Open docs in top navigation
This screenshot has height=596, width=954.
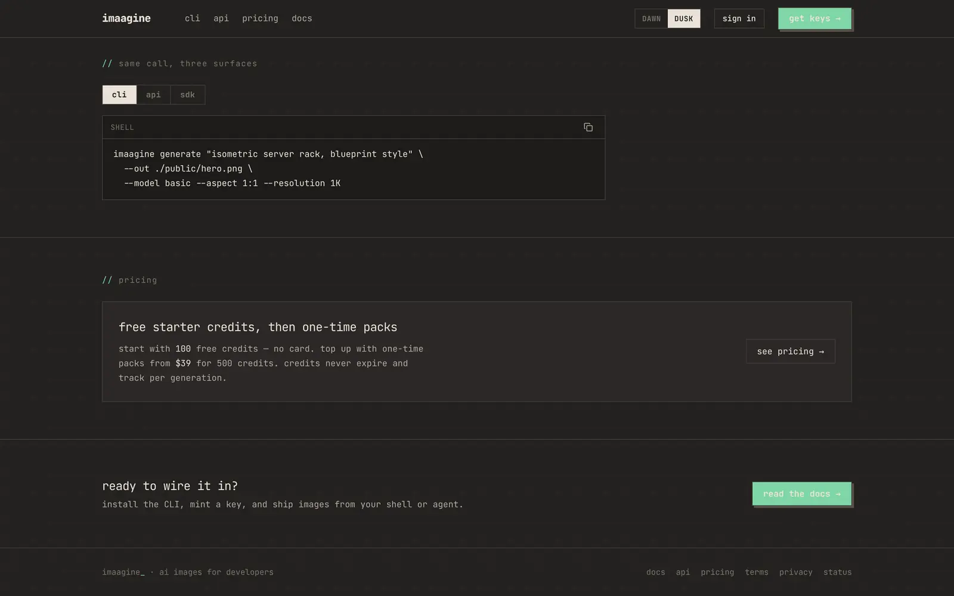click(x=302, y=18)
